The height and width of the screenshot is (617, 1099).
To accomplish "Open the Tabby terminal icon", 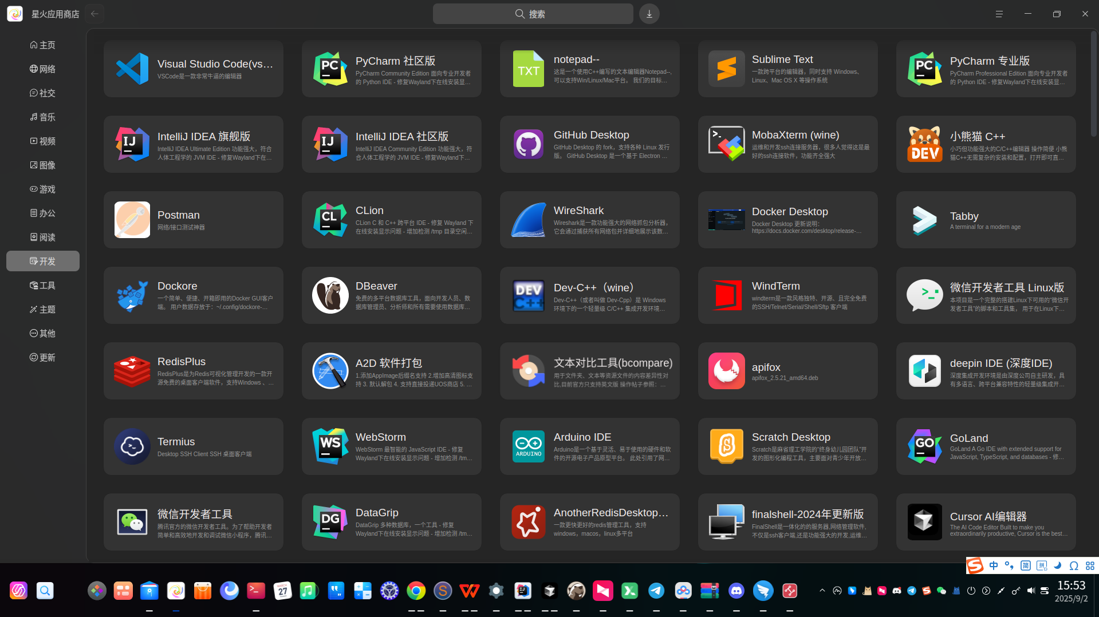I will (x=924, y=220).
